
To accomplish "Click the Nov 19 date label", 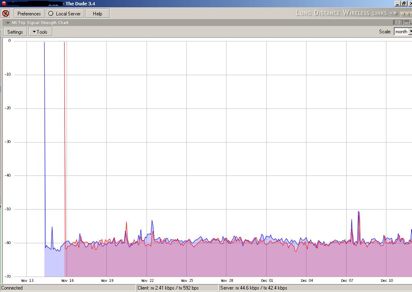I will 107,281.
